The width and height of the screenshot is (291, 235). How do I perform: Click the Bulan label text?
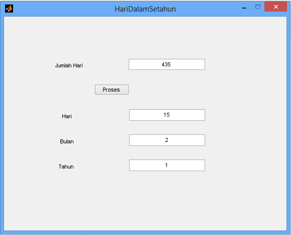(67, 141)
